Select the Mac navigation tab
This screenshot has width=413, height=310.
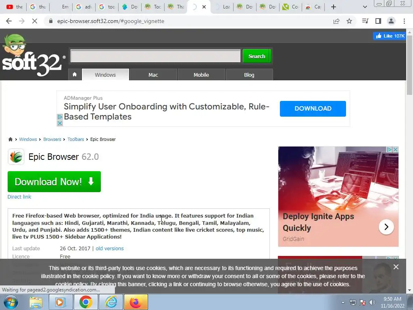click(153, 75)
